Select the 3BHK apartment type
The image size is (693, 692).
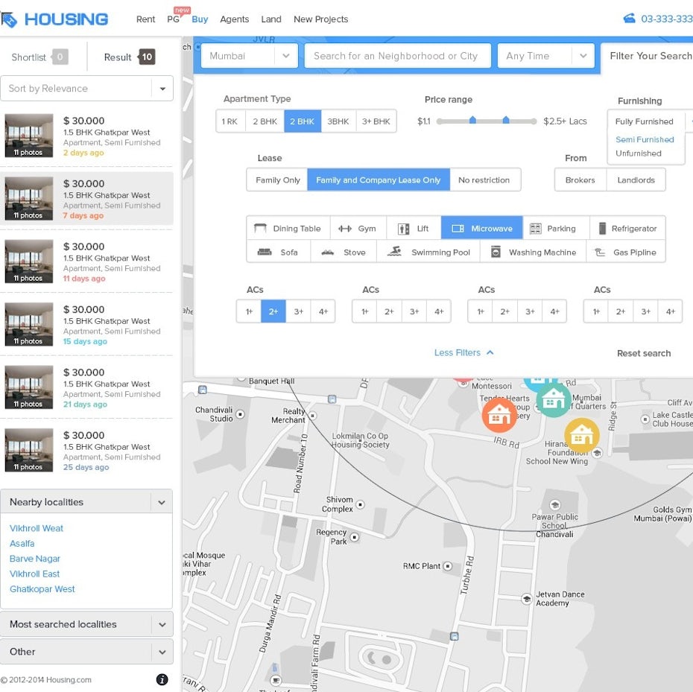338,121
